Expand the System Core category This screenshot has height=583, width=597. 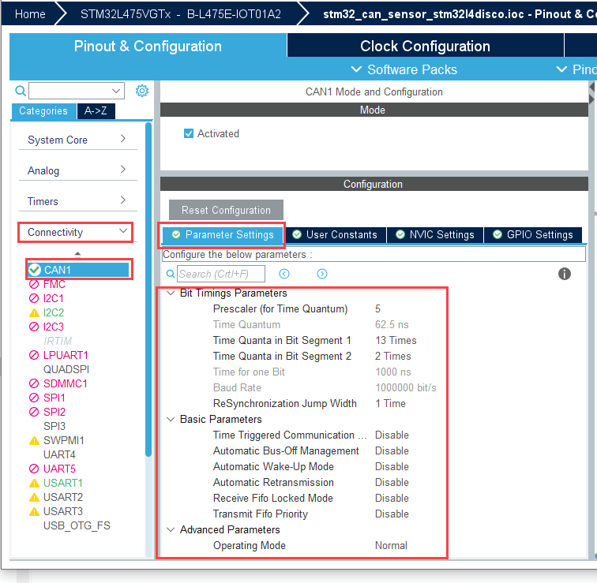[77, 140]
